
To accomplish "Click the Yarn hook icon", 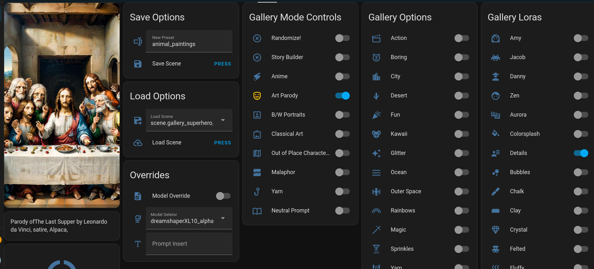I will tap(257, 191).
